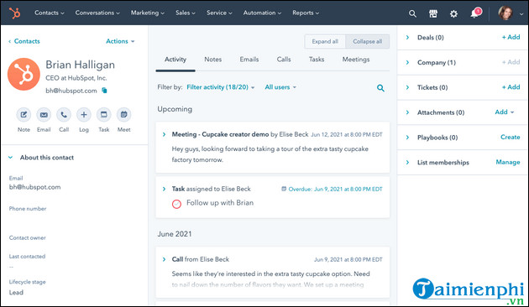529x307 pixels.
Task: Open the marketplace storefront icon
Action: tap(433, 13)
